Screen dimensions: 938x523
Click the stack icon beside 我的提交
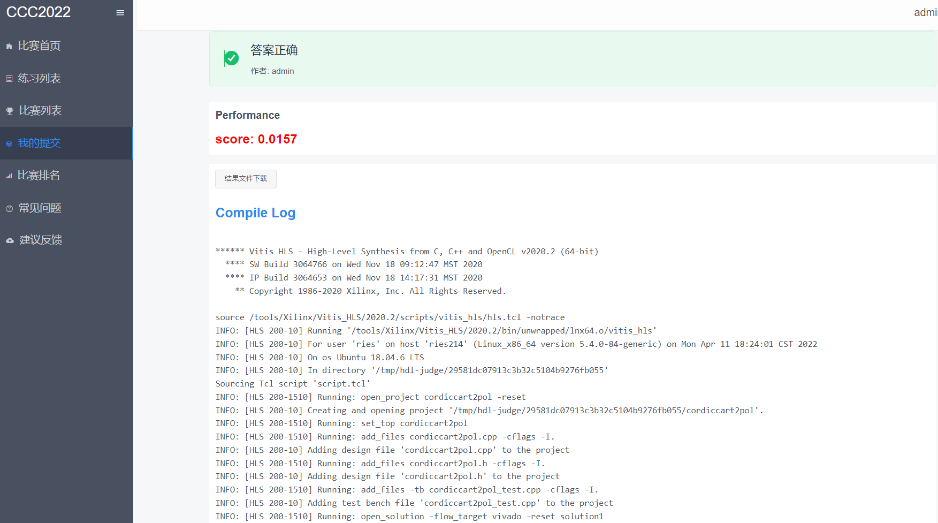click(x=9, y=143)
